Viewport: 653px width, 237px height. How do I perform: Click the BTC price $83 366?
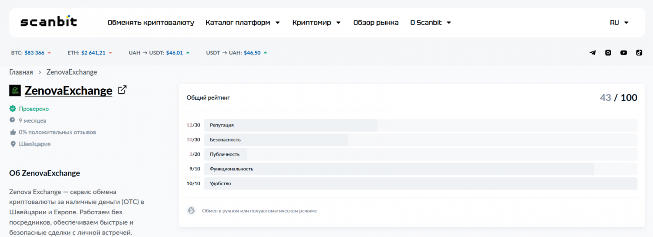click(x=34, y=53)
